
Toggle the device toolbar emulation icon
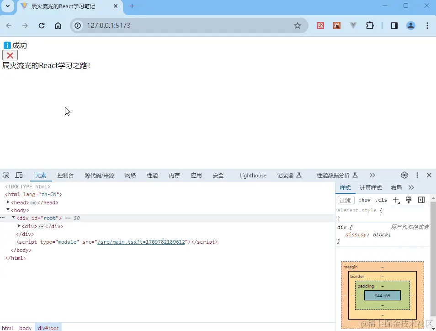click(x=19, y=175)
